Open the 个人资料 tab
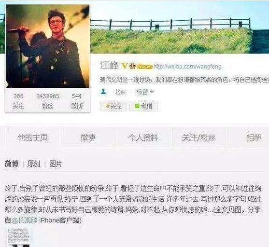 coord(143,137)
